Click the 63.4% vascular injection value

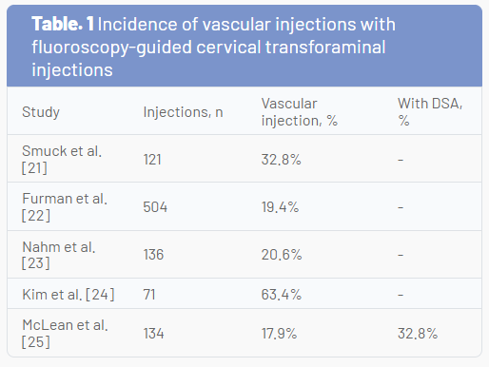(282, 295)
